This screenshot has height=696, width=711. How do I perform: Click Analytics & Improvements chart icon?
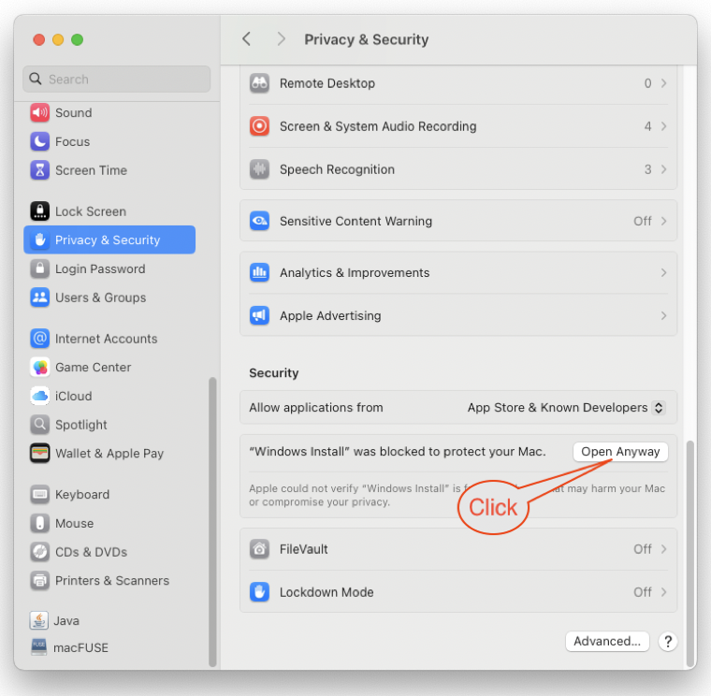coord(259,272)
